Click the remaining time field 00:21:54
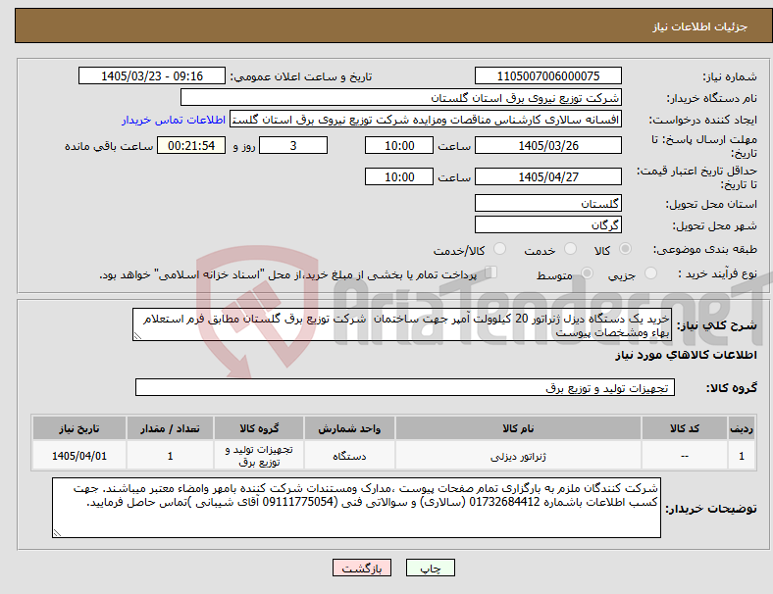 pyautogui.click(x=191, y=145)
